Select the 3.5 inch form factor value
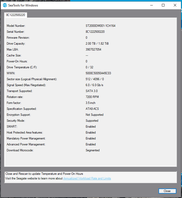 90,103
